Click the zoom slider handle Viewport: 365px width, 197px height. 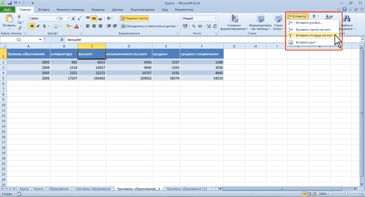[x=346, y=194]
